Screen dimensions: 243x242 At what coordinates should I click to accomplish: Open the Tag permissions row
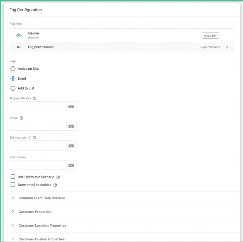tap(121, 47)
